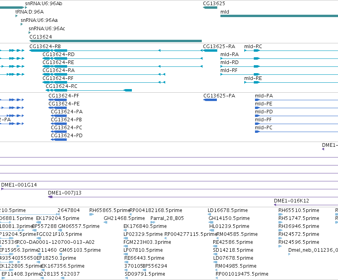Viewport: 338px width, 280px height.
Task: Select the CG13625-PA protein glyph
Action: pos(210,100)
